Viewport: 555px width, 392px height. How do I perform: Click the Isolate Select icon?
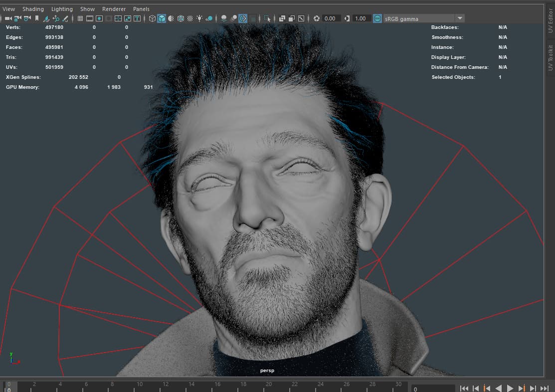[x=268, y=18]
